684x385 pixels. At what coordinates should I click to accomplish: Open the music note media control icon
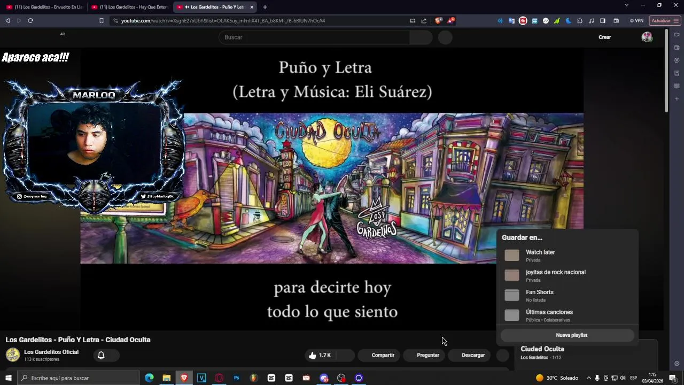click(591, 21)
